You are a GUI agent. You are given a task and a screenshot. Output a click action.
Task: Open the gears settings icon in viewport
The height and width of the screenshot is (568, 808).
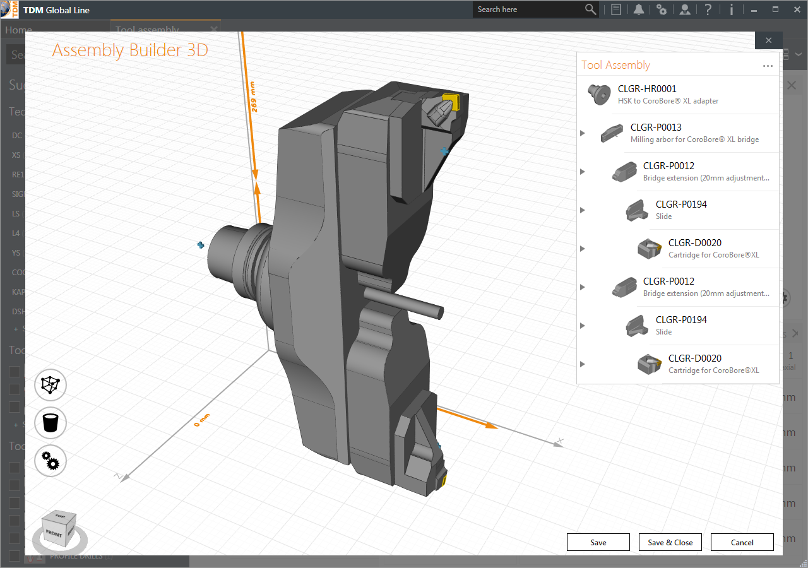tap(51, 461)
